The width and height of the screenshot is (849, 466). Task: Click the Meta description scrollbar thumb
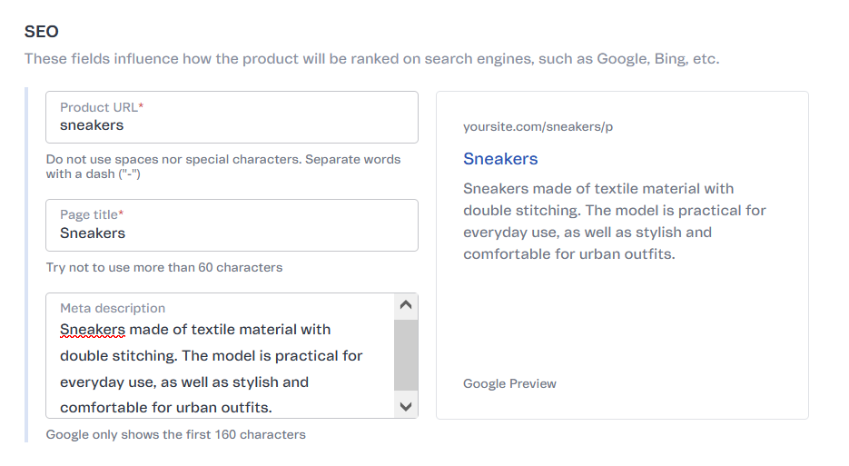[406, 354]
